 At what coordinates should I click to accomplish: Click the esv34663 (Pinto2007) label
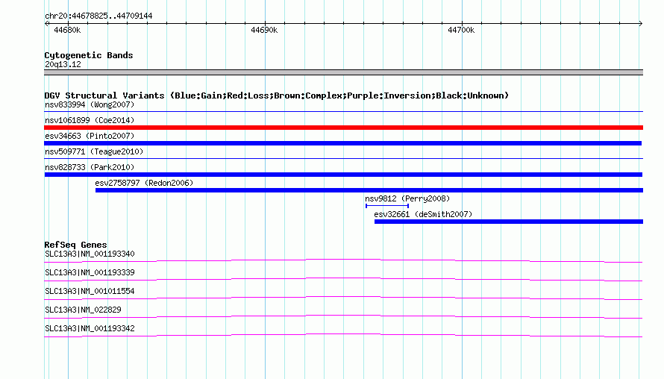[90, 136]
